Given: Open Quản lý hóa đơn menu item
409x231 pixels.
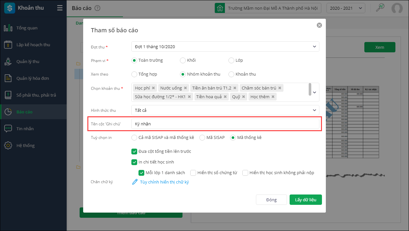Looking at the screenshot, I should (x=32, y=79).
